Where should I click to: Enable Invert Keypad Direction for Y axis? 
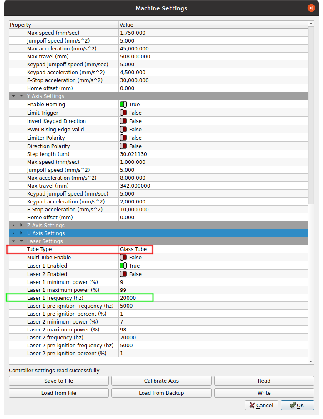[123, 121]
